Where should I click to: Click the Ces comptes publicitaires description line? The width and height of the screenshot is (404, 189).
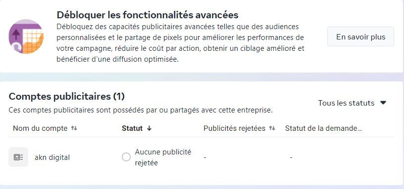[x=141, y=110]
